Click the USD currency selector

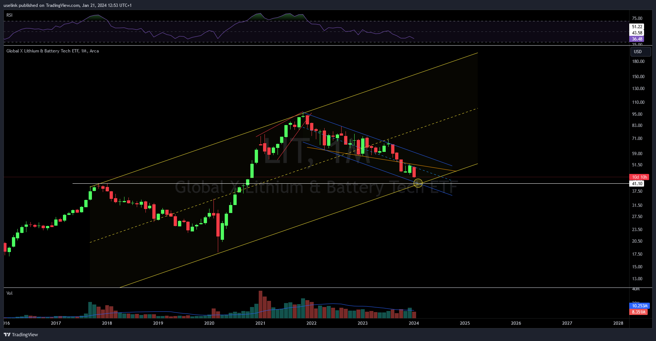640,52
